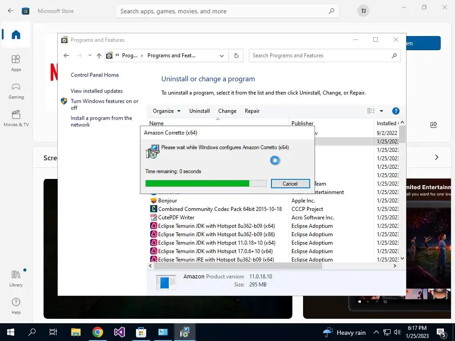Click the Windows Installer taskbar icon
Screen dimensions: 455x341
(x=184, y=332)
